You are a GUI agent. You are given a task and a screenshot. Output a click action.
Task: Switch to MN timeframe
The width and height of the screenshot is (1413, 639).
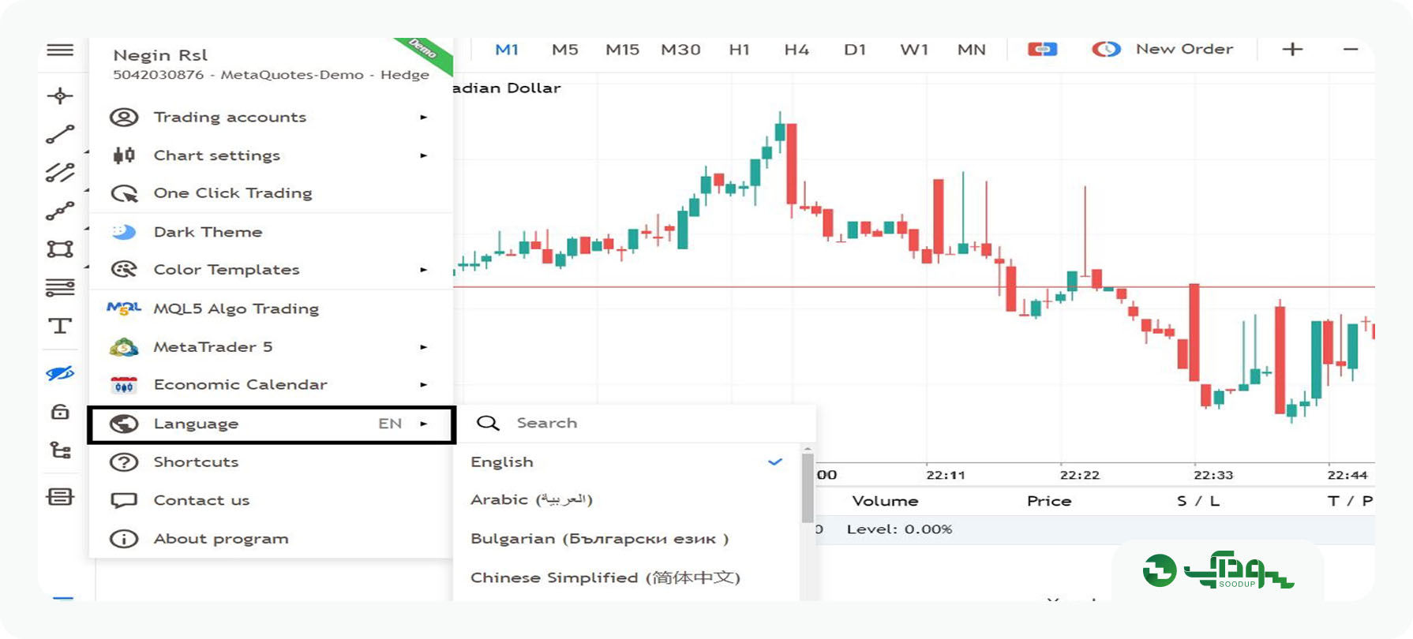click(x=972, y=50)
